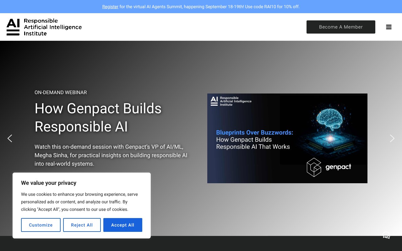Click the ON-DEMAND WEBINAR label
Viewport: 402px width, 251px height.
(61, 92)
